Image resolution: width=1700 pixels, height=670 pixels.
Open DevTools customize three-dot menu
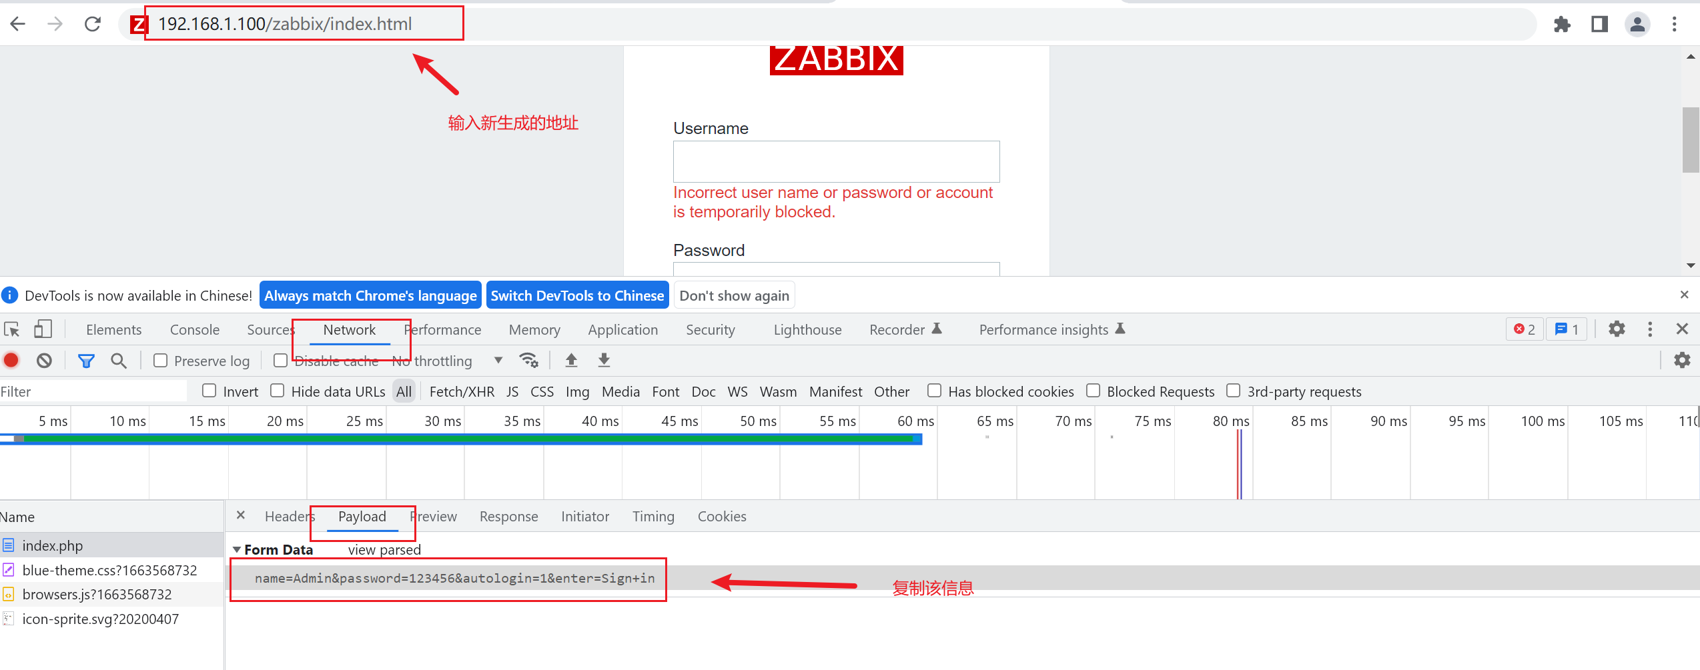(1650, 329)
